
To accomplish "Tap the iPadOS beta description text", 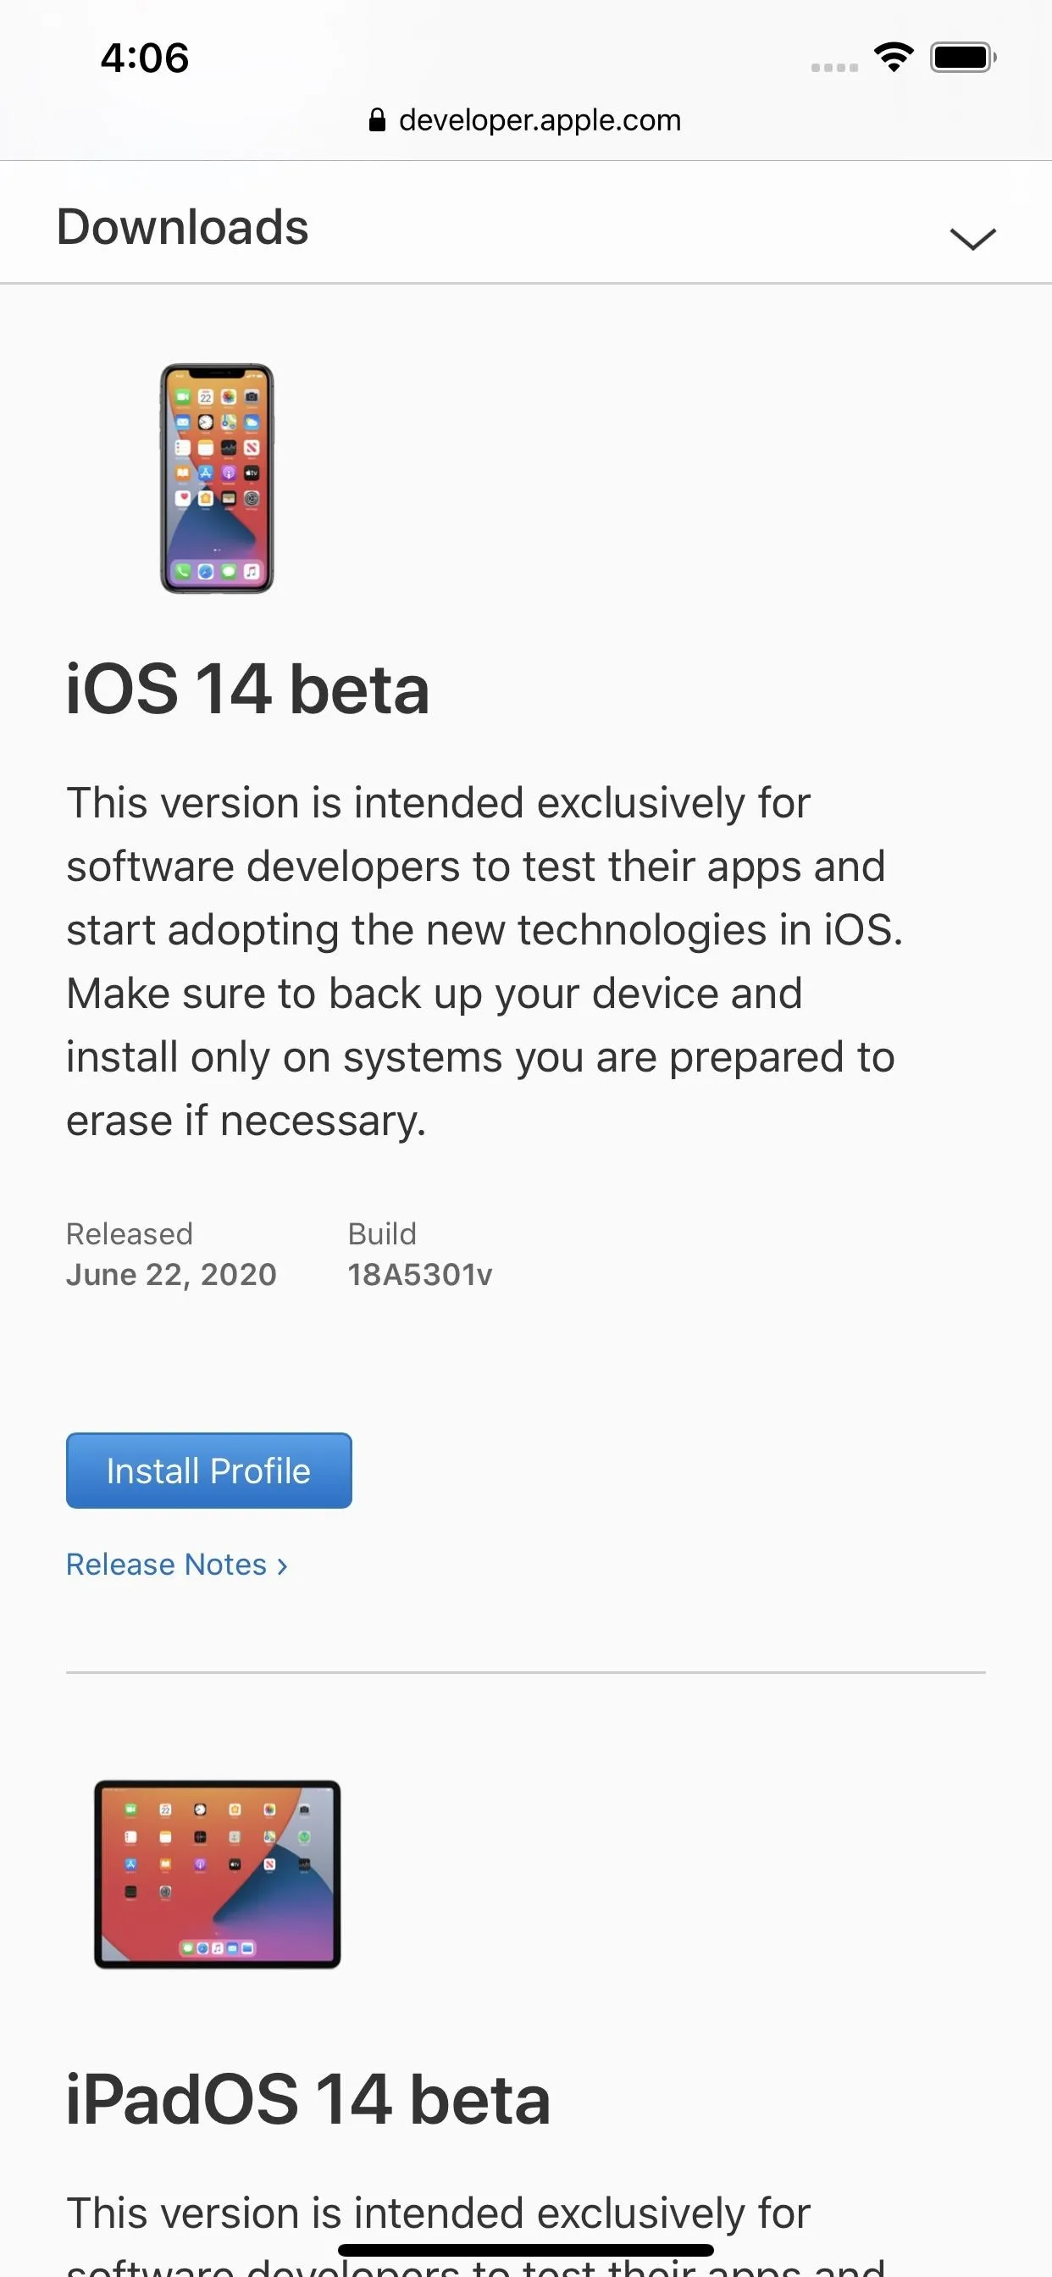I will pyautogui.click(x=478, y=2233).
